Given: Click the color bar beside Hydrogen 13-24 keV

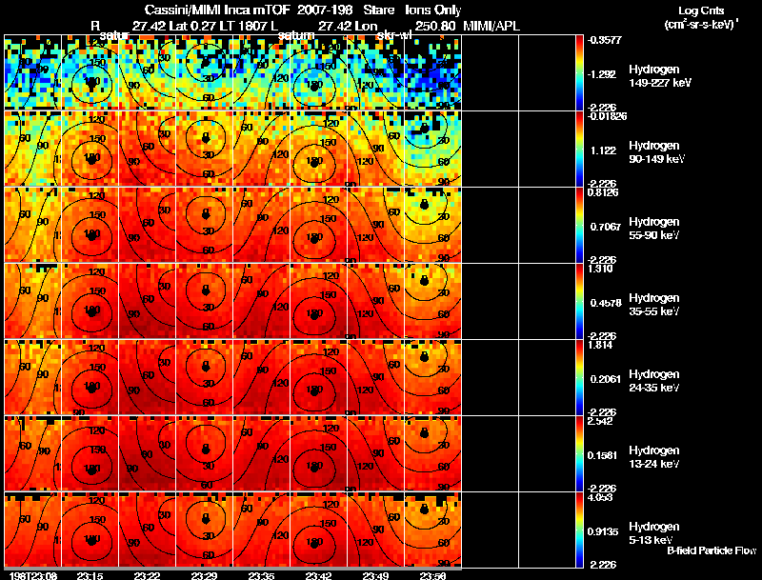Looking at the screenshot, I should point(579,453).
